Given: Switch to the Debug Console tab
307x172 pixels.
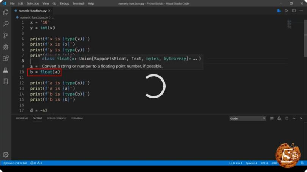Looking at the screenshot, I should (56, 118).
